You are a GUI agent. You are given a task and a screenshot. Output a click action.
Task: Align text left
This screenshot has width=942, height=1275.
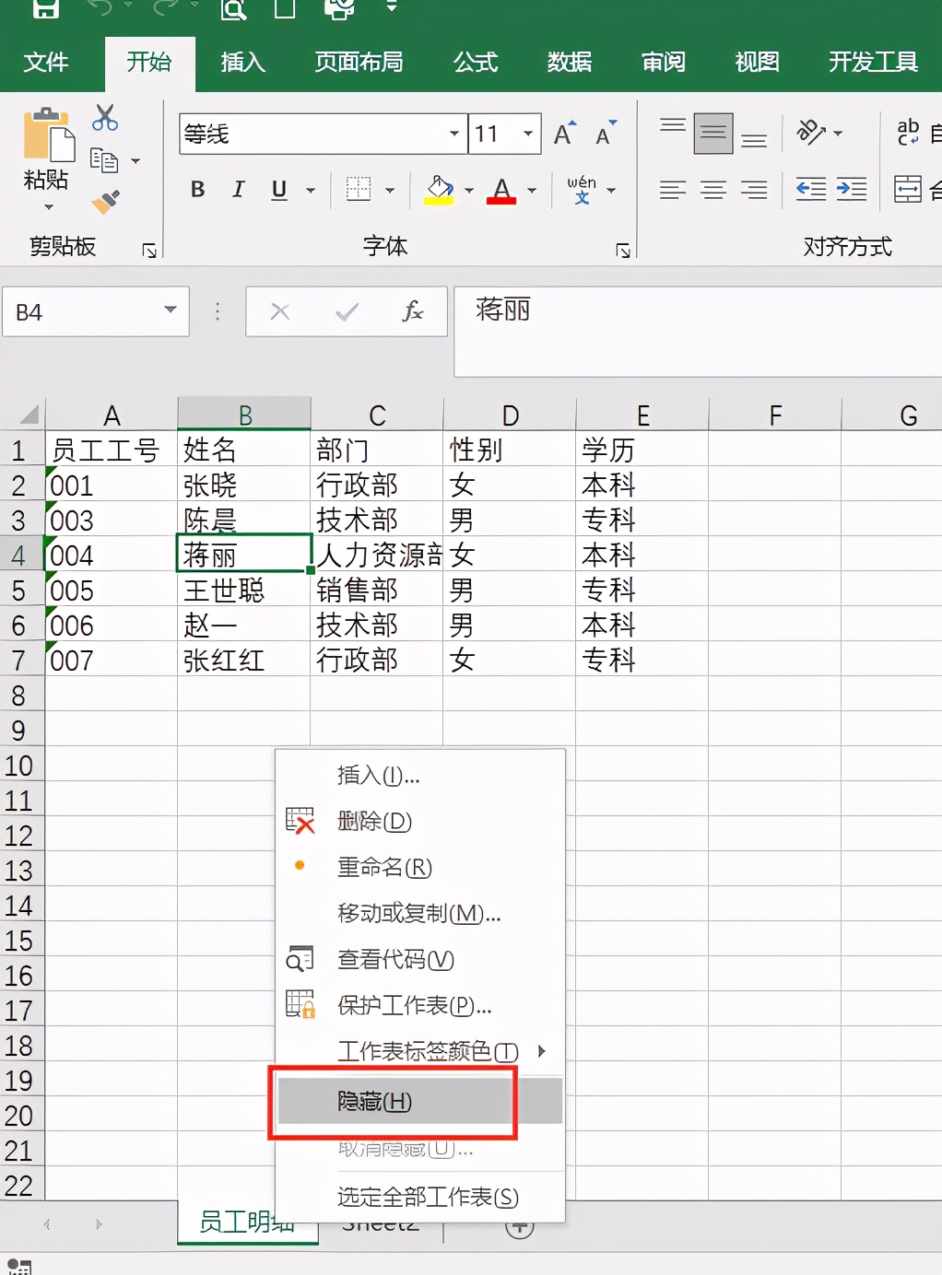tap(673, 190)
